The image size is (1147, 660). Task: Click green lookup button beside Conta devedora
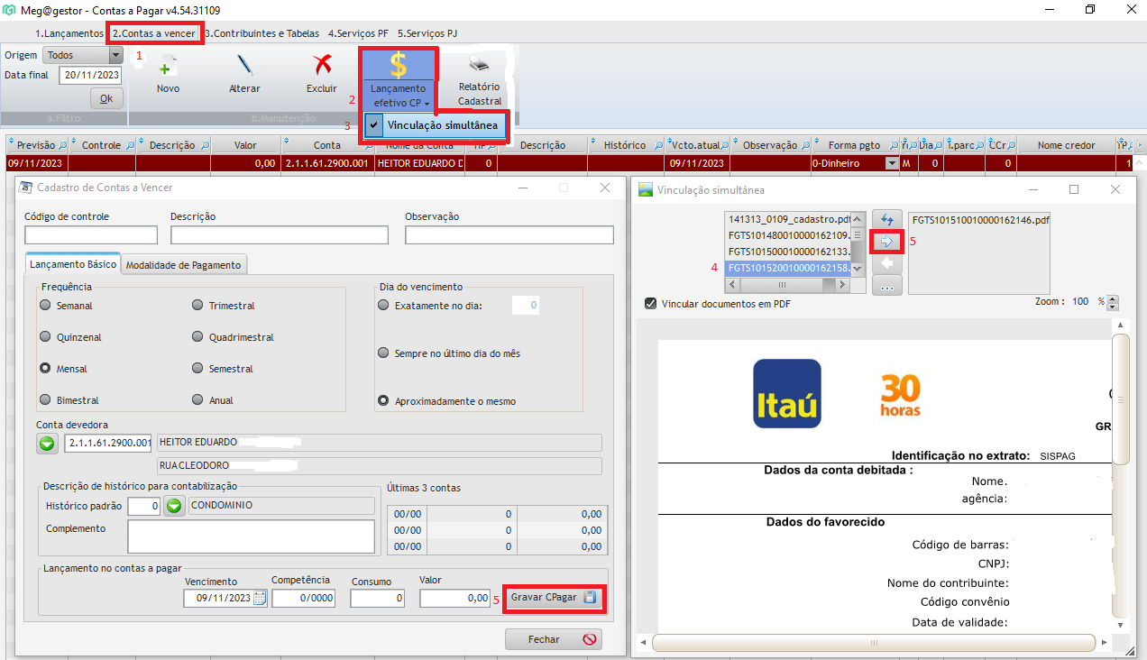click(x=48, y=444)
